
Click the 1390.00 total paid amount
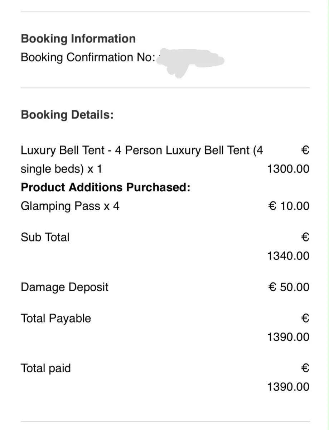(288, 387)
